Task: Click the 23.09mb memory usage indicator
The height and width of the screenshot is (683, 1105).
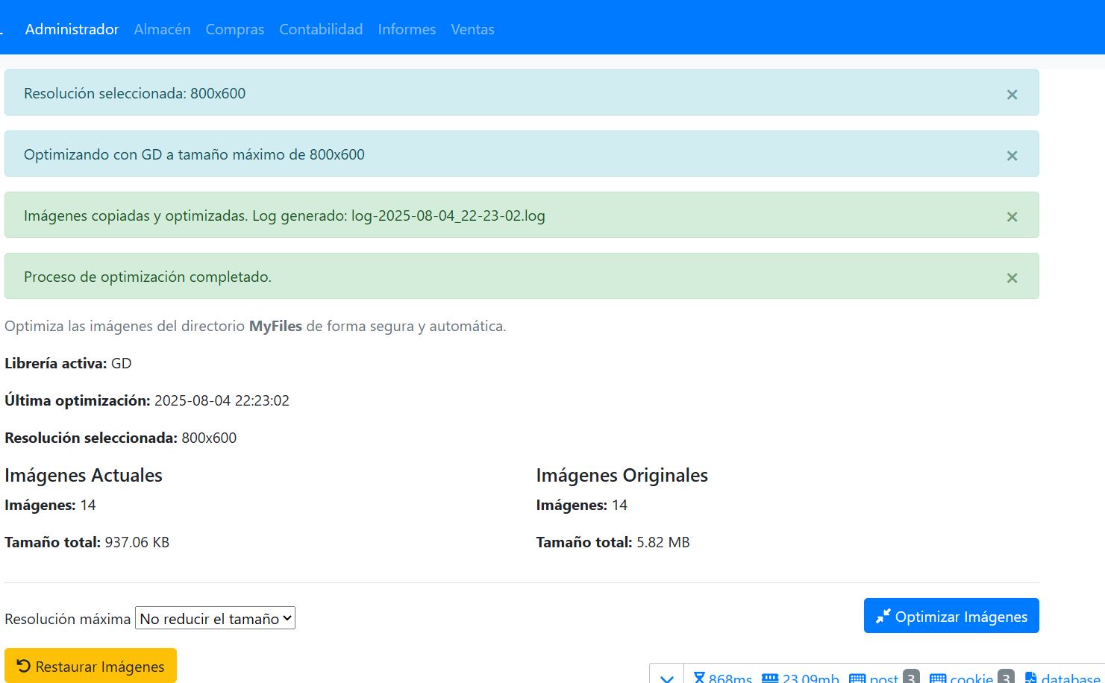Action: coord(801,677)
